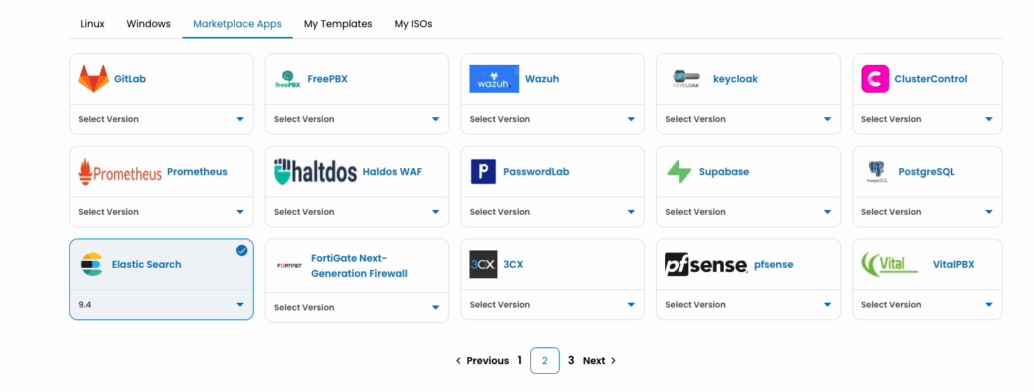Open FreePBX Select Version dropdown
Viewport: 1034px width, 392px height.
tap(357, 119)
